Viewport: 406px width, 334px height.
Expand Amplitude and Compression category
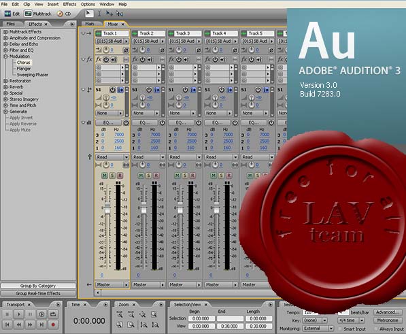pos(5,38)
